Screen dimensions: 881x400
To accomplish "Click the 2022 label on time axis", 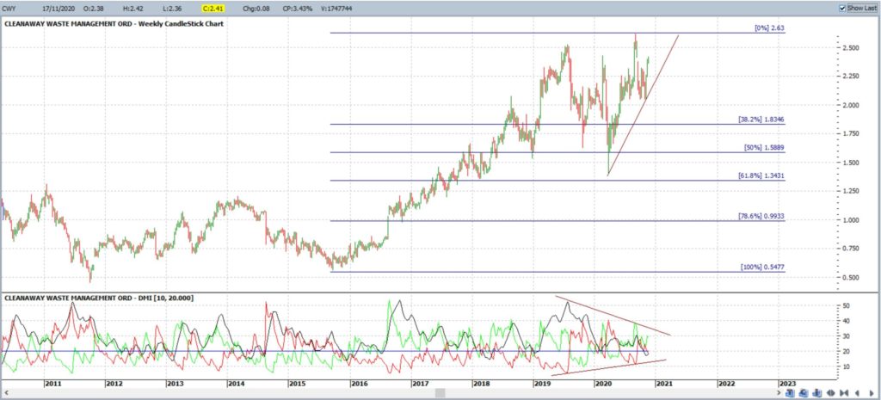I will (x=726, y=383).
